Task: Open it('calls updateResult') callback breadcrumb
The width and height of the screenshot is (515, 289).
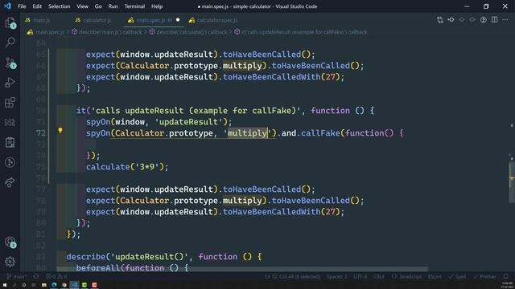Action: pyautogui.click(x=300, y=32)
